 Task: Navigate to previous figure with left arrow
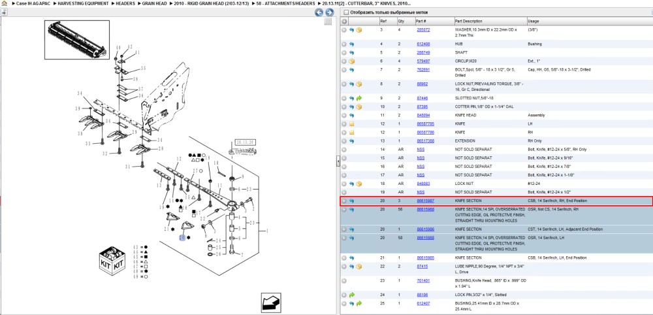(319, 12)
